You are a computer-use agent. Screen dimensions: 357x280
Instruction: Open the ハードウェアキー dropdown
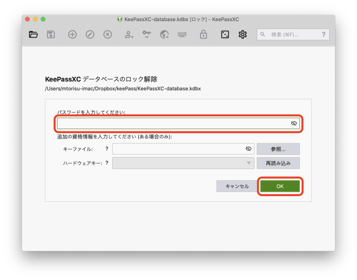pos(183,163)
